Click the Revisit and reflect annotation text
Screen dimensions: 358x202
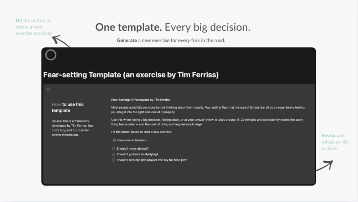(335, 142)
